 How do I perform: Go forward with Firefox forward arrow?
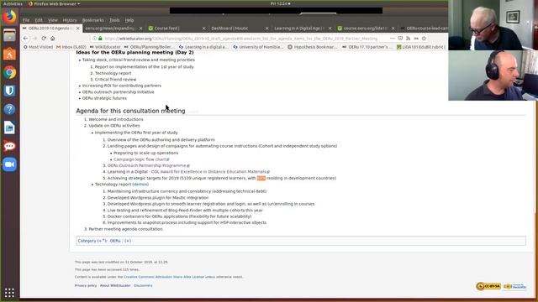[34, 39]
